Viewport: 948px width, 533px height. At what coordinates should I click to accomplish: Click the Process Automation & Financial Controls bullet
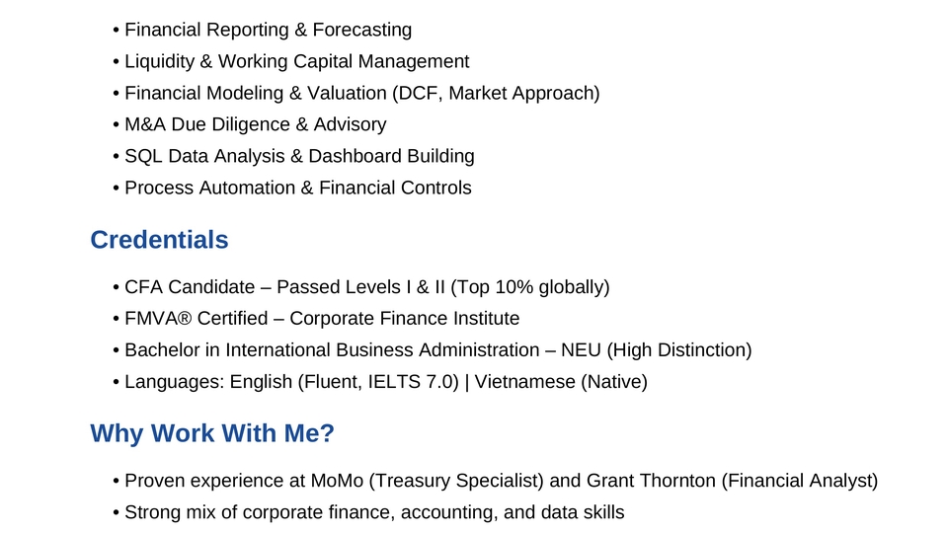(x=297, y=189)
